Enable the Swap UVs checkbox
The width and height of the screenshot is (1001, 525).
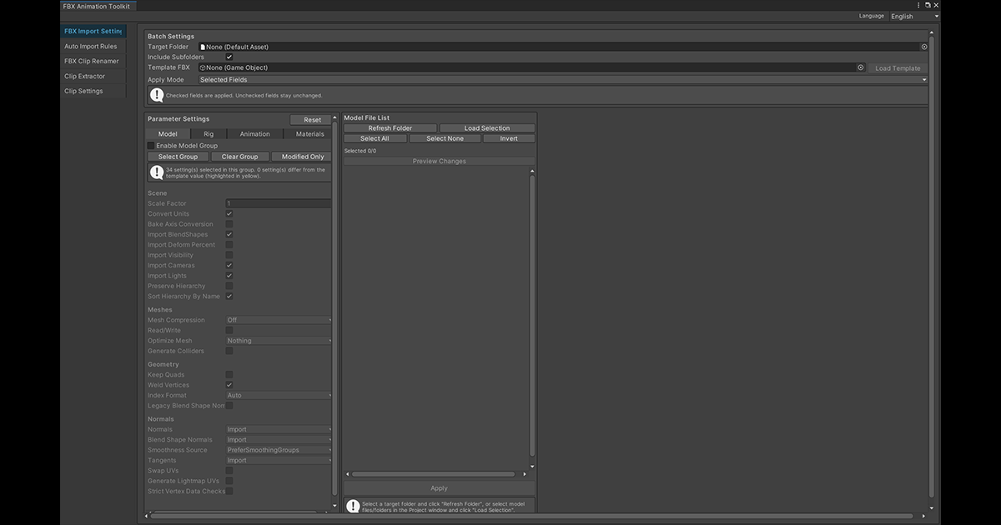tap(229, 471)
